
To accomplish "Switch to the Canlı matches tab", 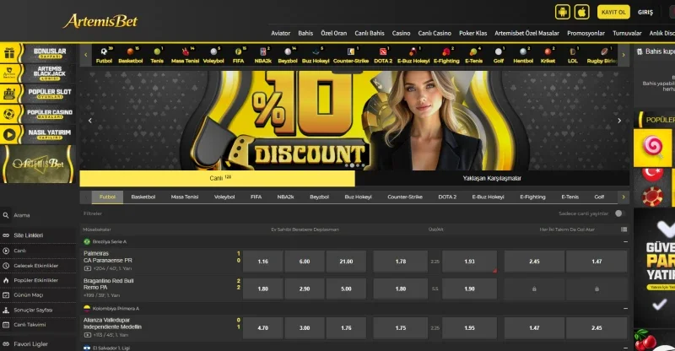I will (x=218, y=178).
